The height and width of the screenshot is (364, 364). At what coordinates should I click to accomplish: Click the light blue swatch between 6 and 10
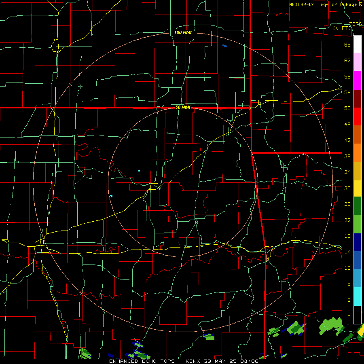[357, 278]
